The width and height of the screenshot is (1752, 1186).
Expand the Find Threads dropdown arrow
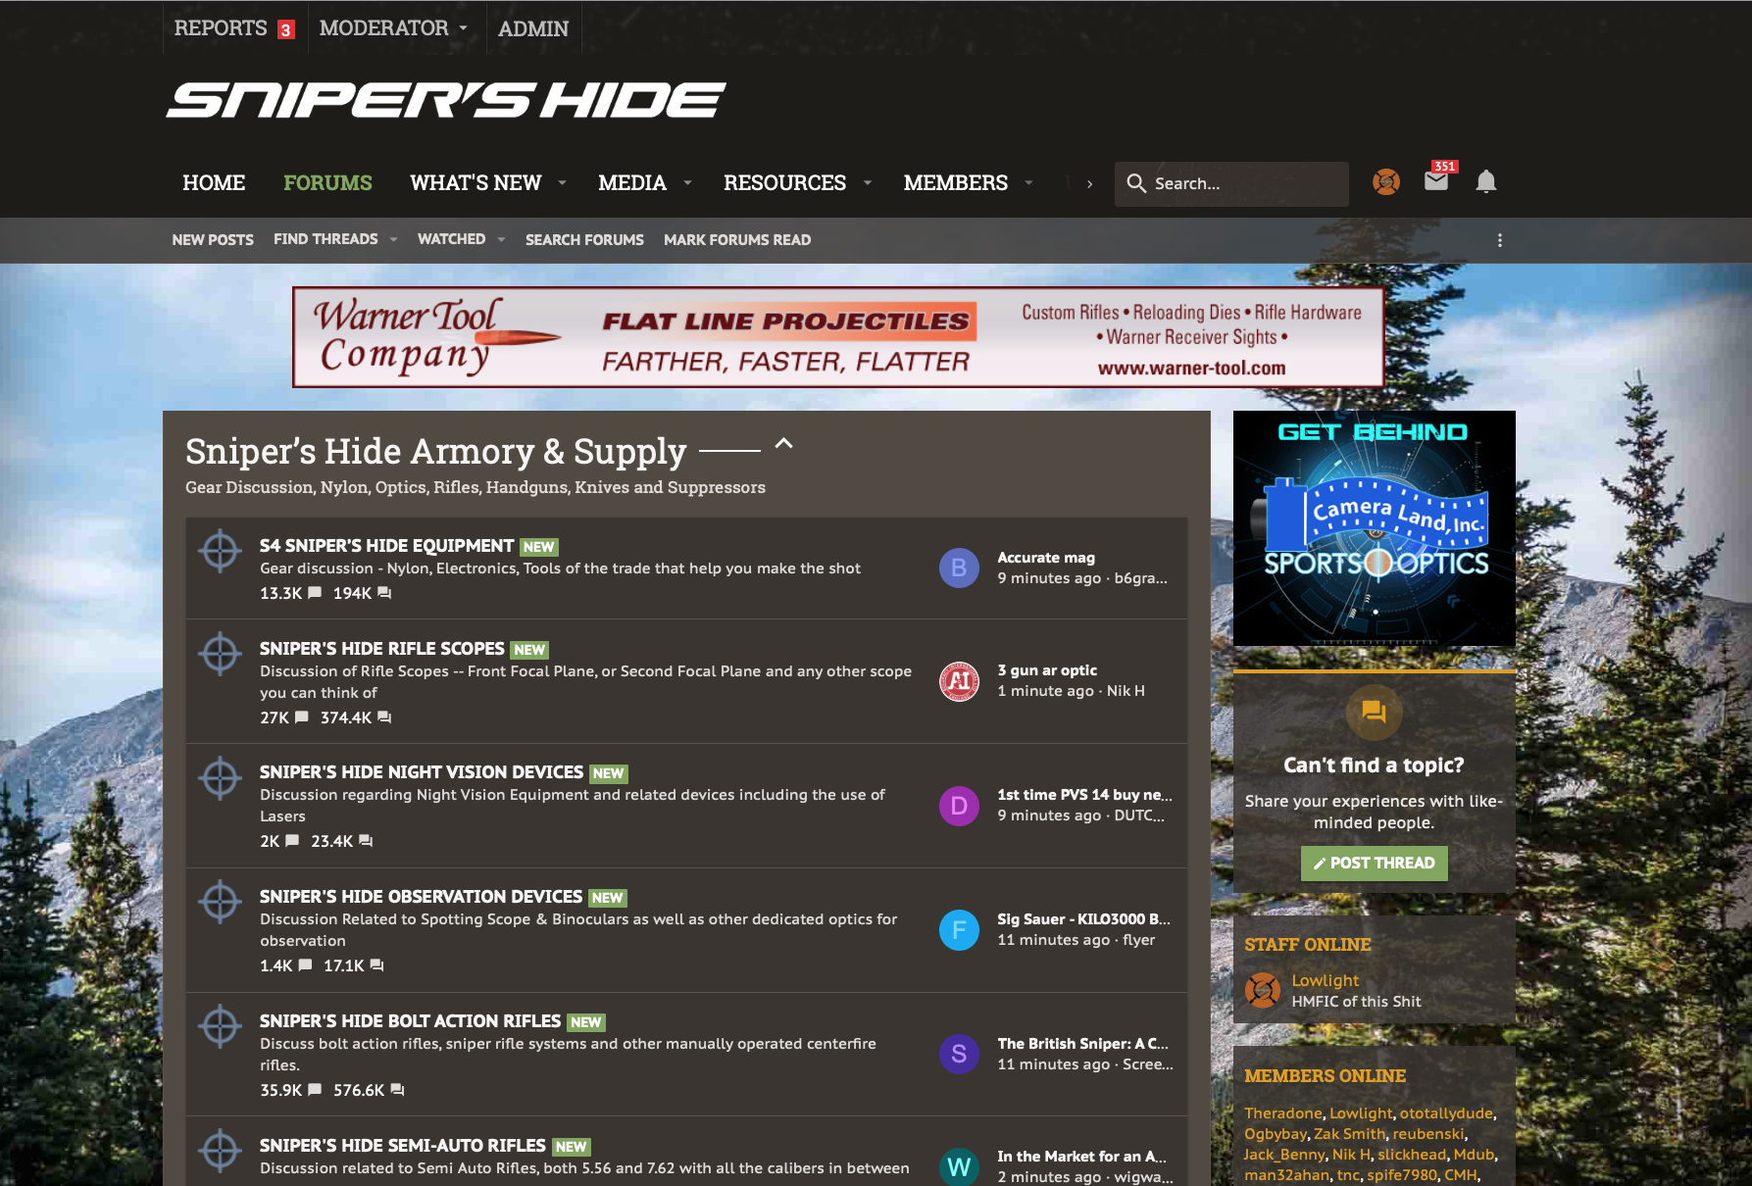click(x=393, y=240)
